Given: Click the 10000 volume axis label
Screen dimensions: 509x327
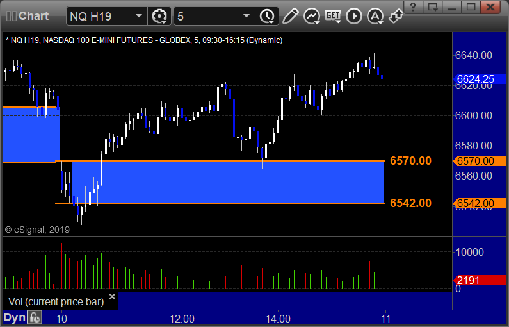Looking at the screenshot, I should (470, 252).
